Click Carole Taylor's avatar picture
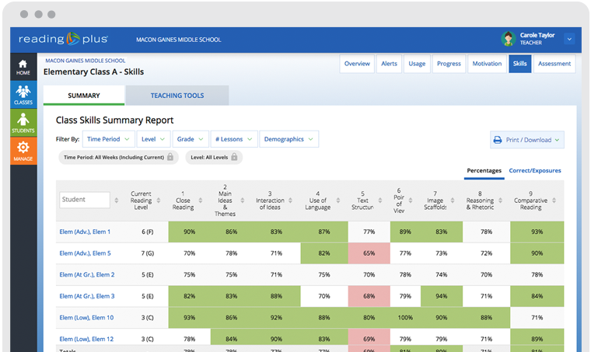The height and width of the screenshot is (352, 591). point(508,39)
